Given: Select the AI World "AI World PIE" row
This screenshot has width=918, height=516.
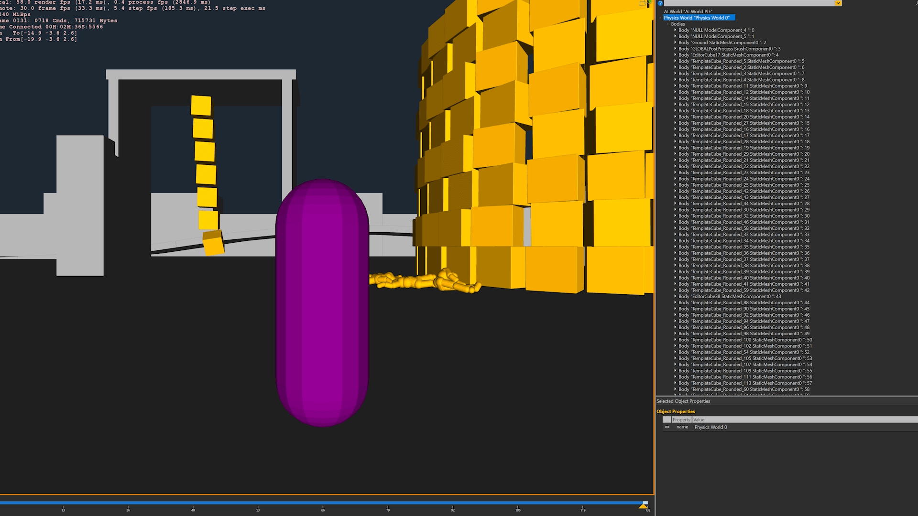Looking at the screenshot, I should (x=688, y=11).
